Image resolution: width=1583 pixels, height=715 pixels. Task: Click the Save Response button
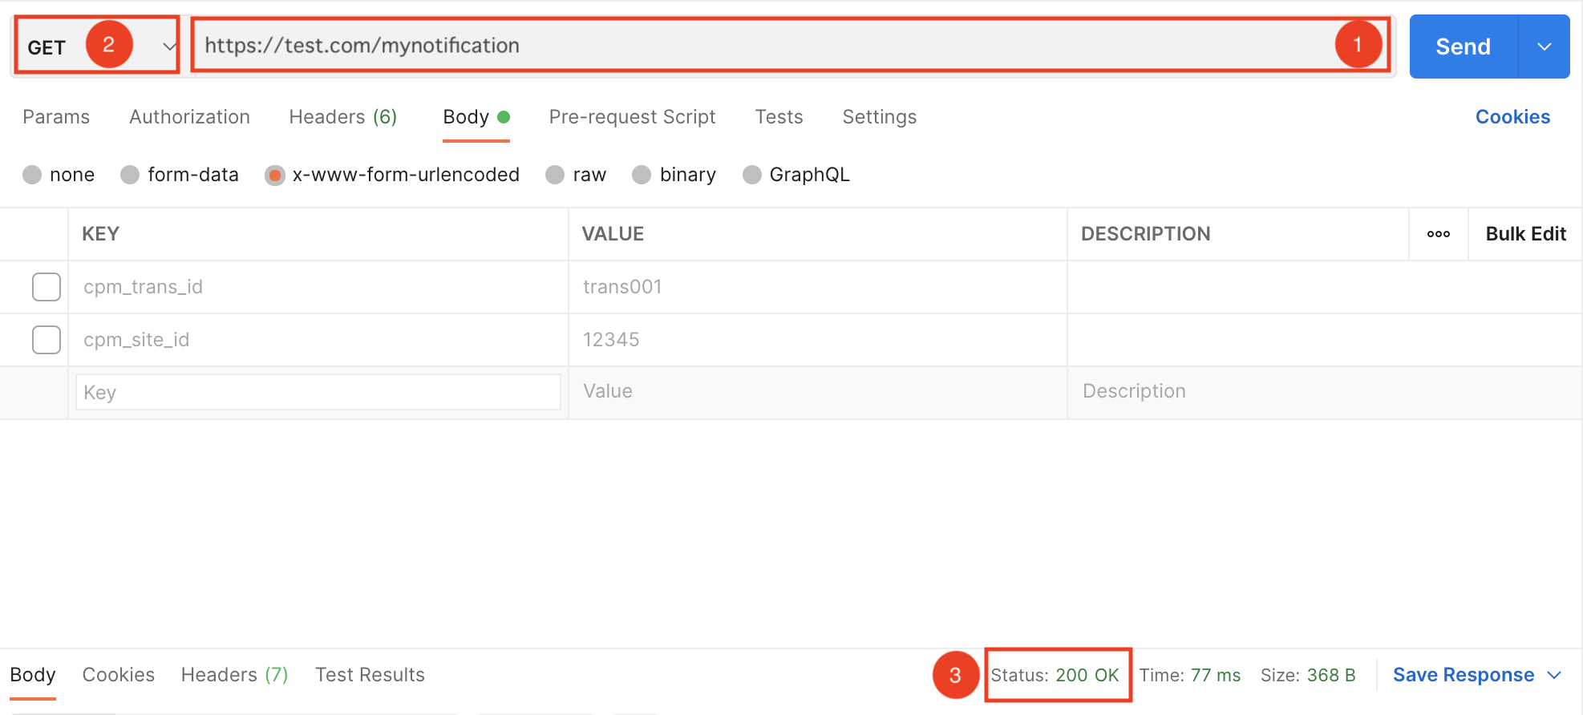click(x=1464, y=675)
